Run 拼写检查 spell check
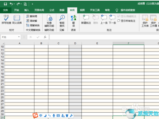This screenshot has height=119, width=159. (6, 19)
